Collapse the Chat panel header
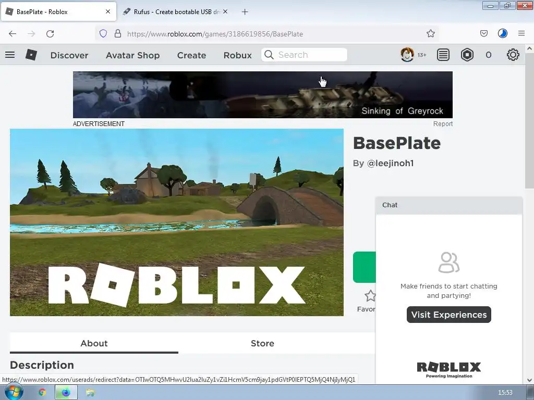Viewport: 534px width, 400px height. click(449, 205)
